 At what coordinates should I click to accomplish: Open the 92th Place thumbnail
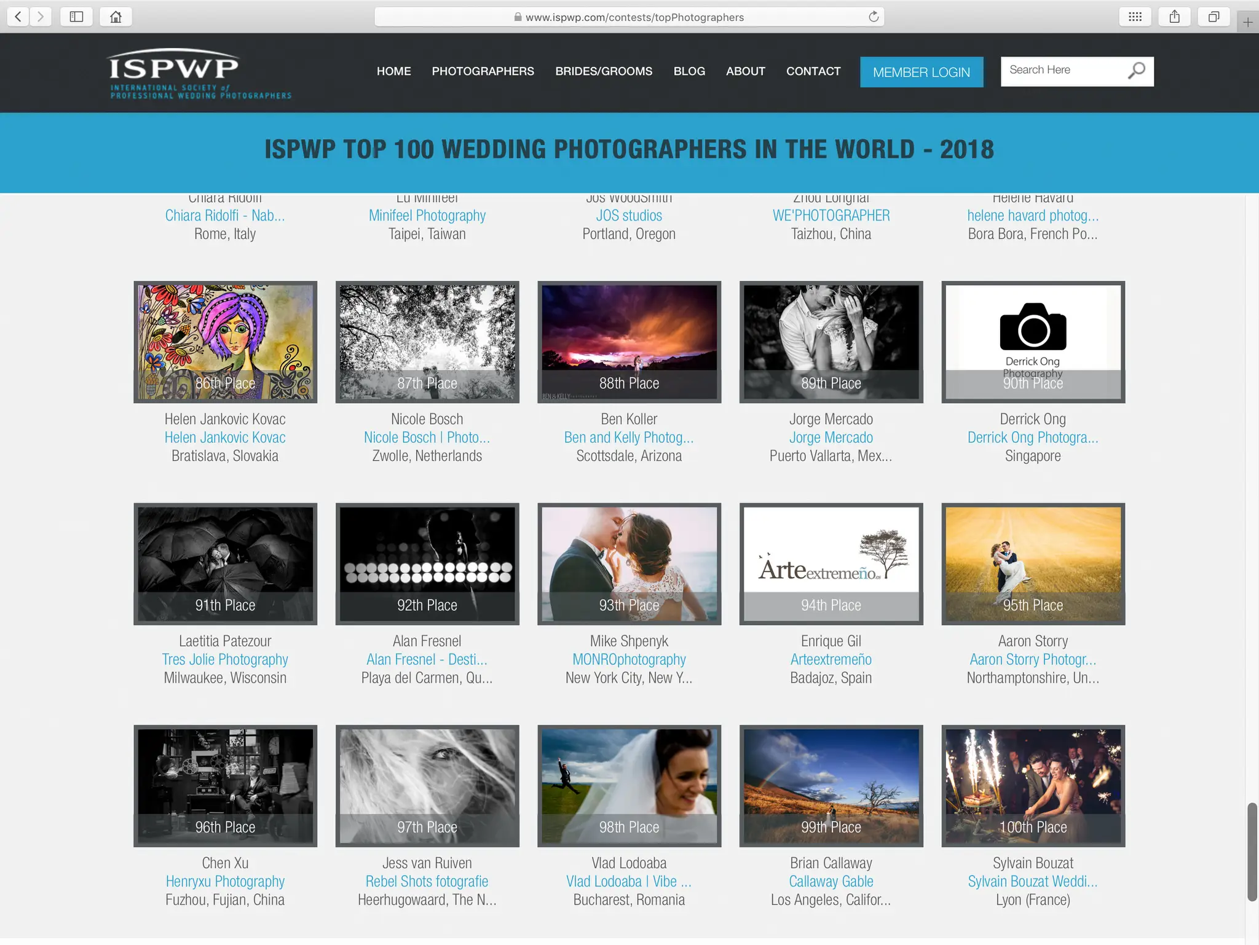(x=427, y=564)
